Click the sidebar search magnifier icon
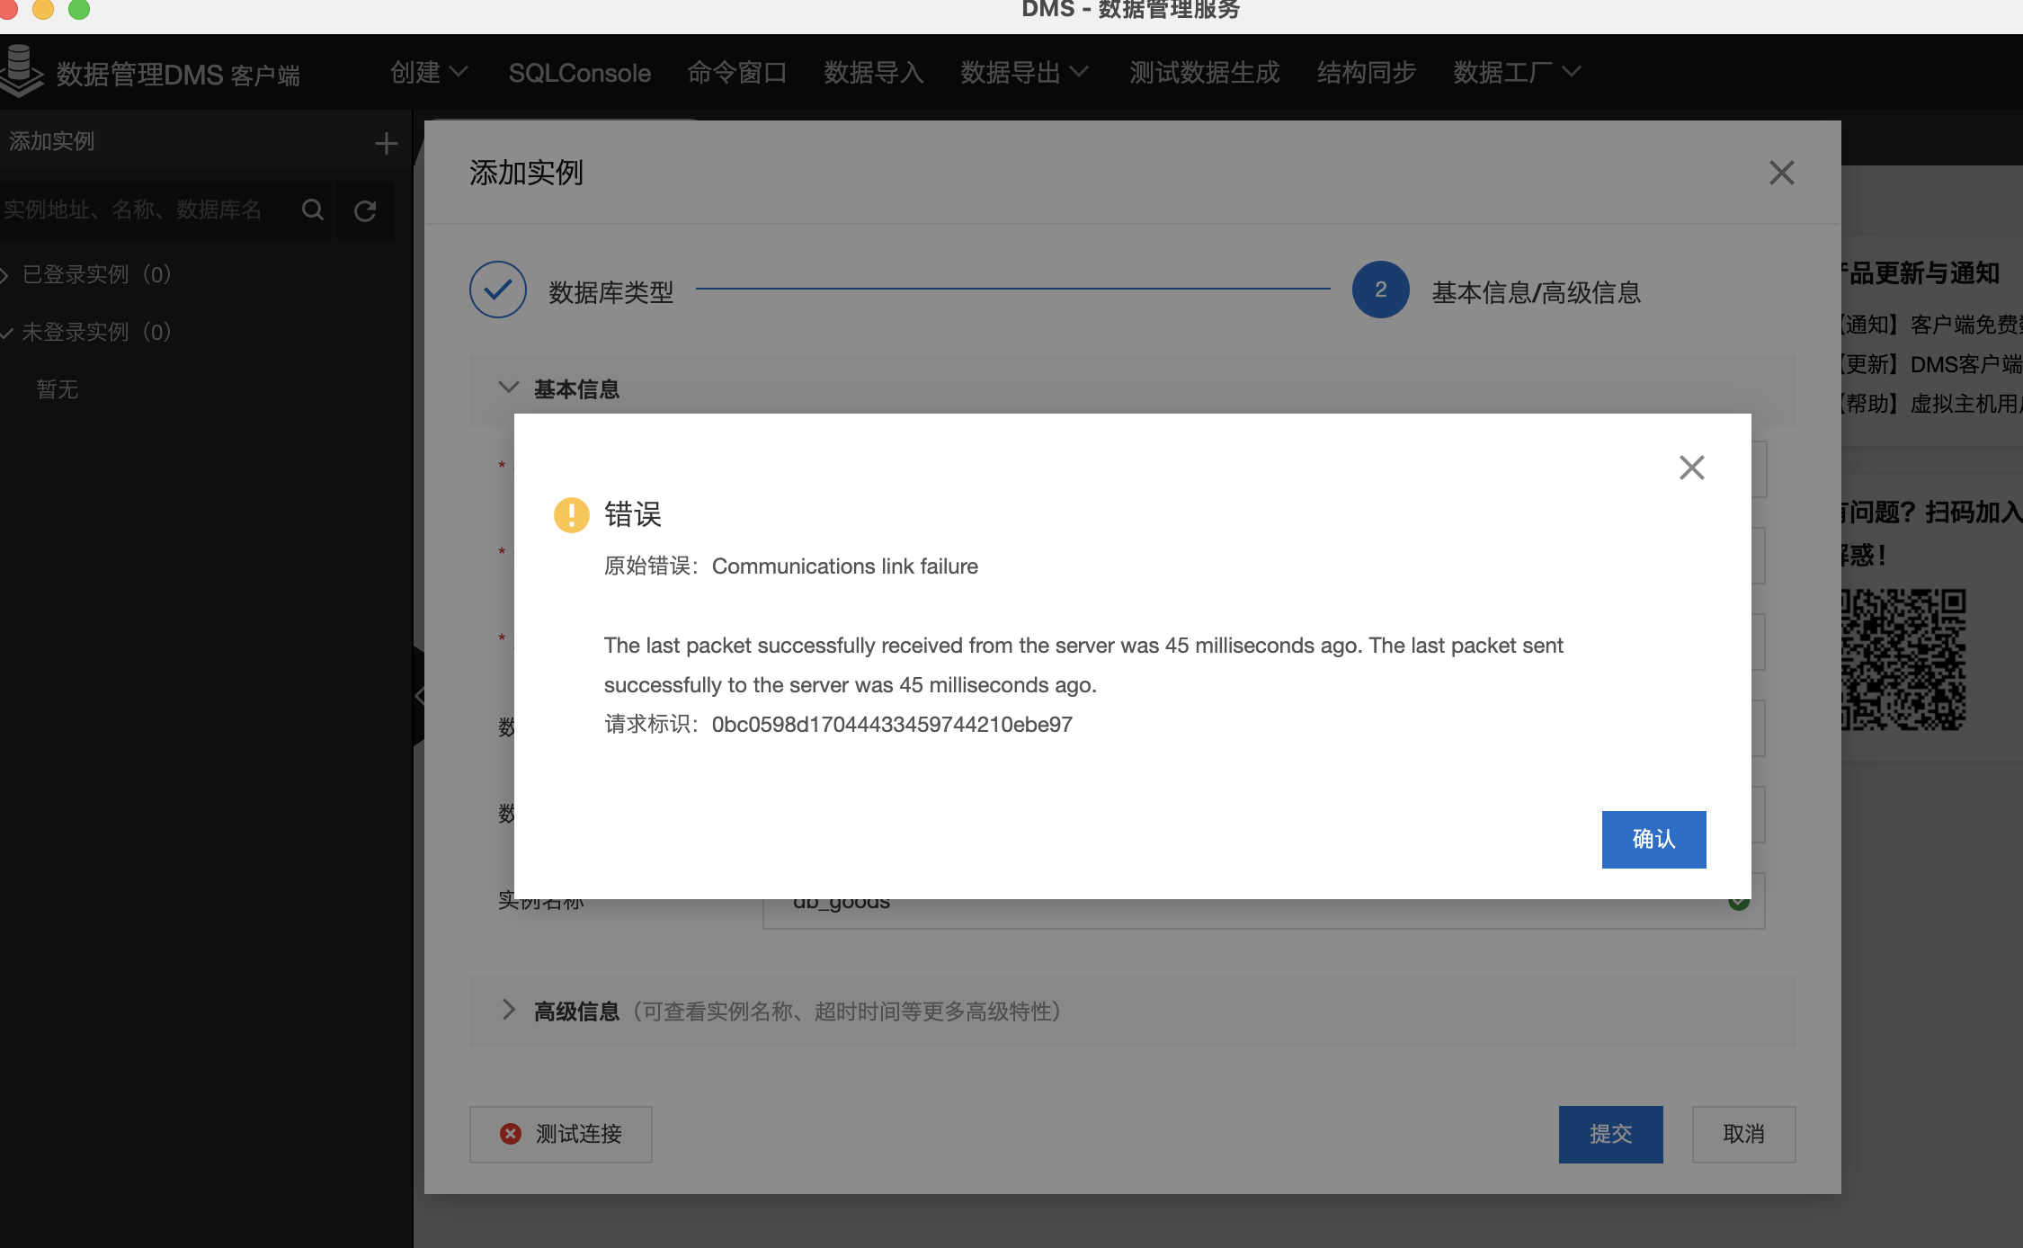 click(312, 210)
